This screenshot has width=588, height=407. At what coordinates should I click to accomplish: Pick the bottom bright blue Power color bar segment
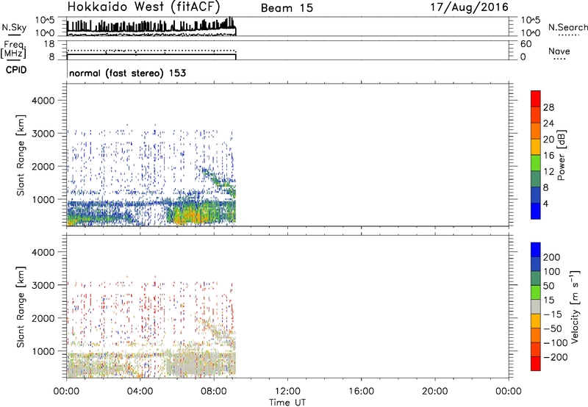point(536,211)
